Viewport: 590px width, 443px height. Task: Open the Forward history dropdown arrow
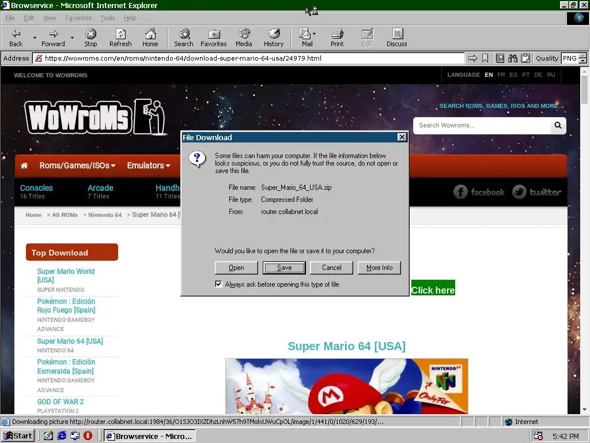tap(72, 37)
